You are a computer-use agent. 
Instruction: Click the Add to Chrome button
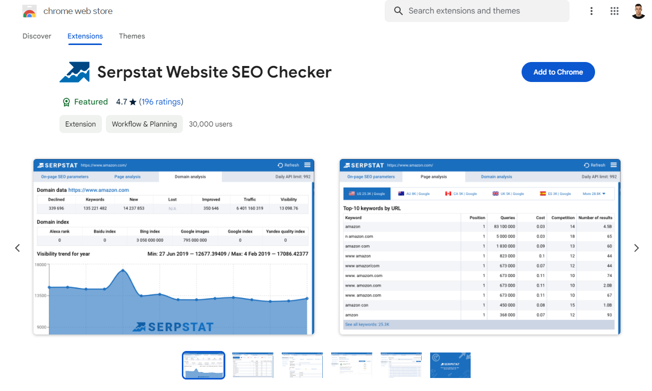pyautogui.click(x=558, y=72)
